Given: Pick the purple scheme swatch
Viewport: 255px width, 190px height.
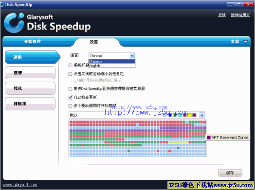Looking at the screenshot, I should 194,115.
